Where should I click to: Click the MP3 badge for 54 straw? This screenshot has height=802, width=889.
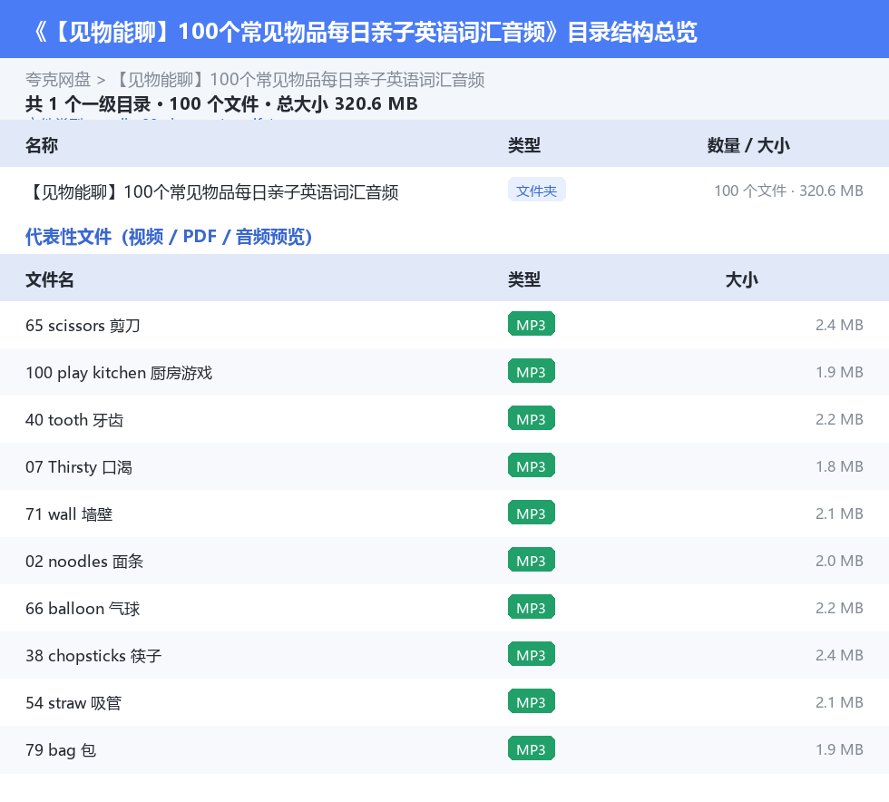pyautogui.click(x=532, y=701)
